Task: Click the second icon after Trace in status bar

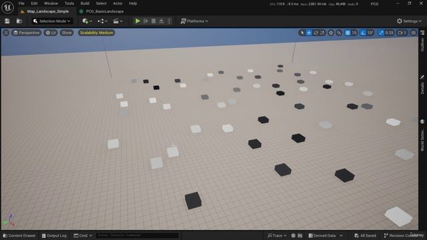Action: click(x=300, y=235)
